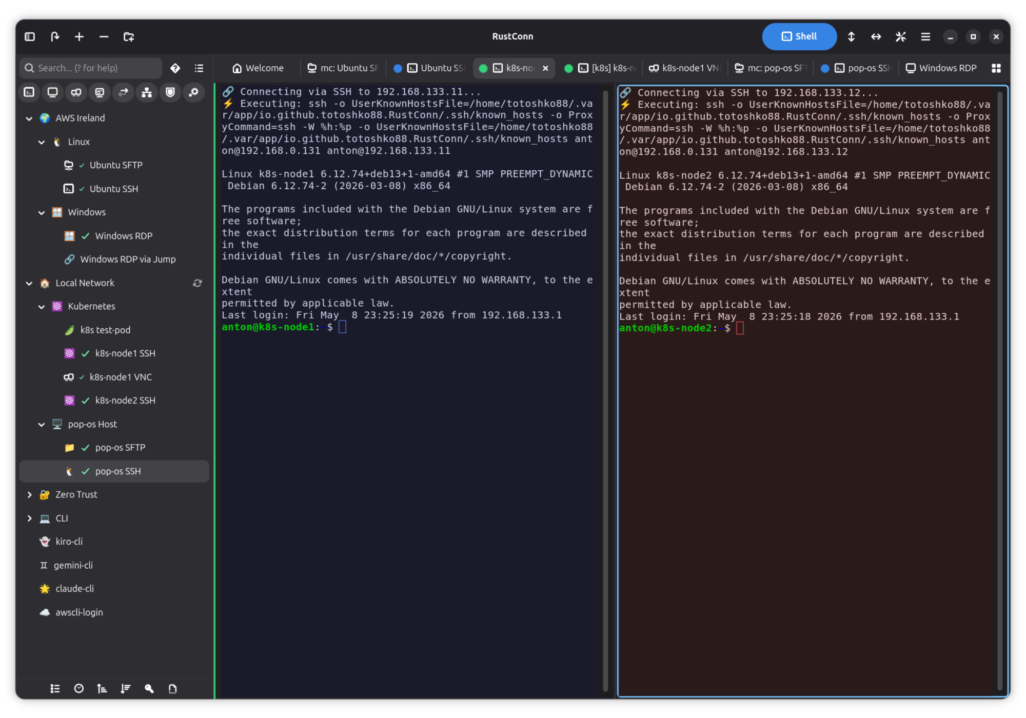The image size is (1026, 718).
Task: Select k8s-node1 VNC in the sidebar
Action: (x=114, y=377)
